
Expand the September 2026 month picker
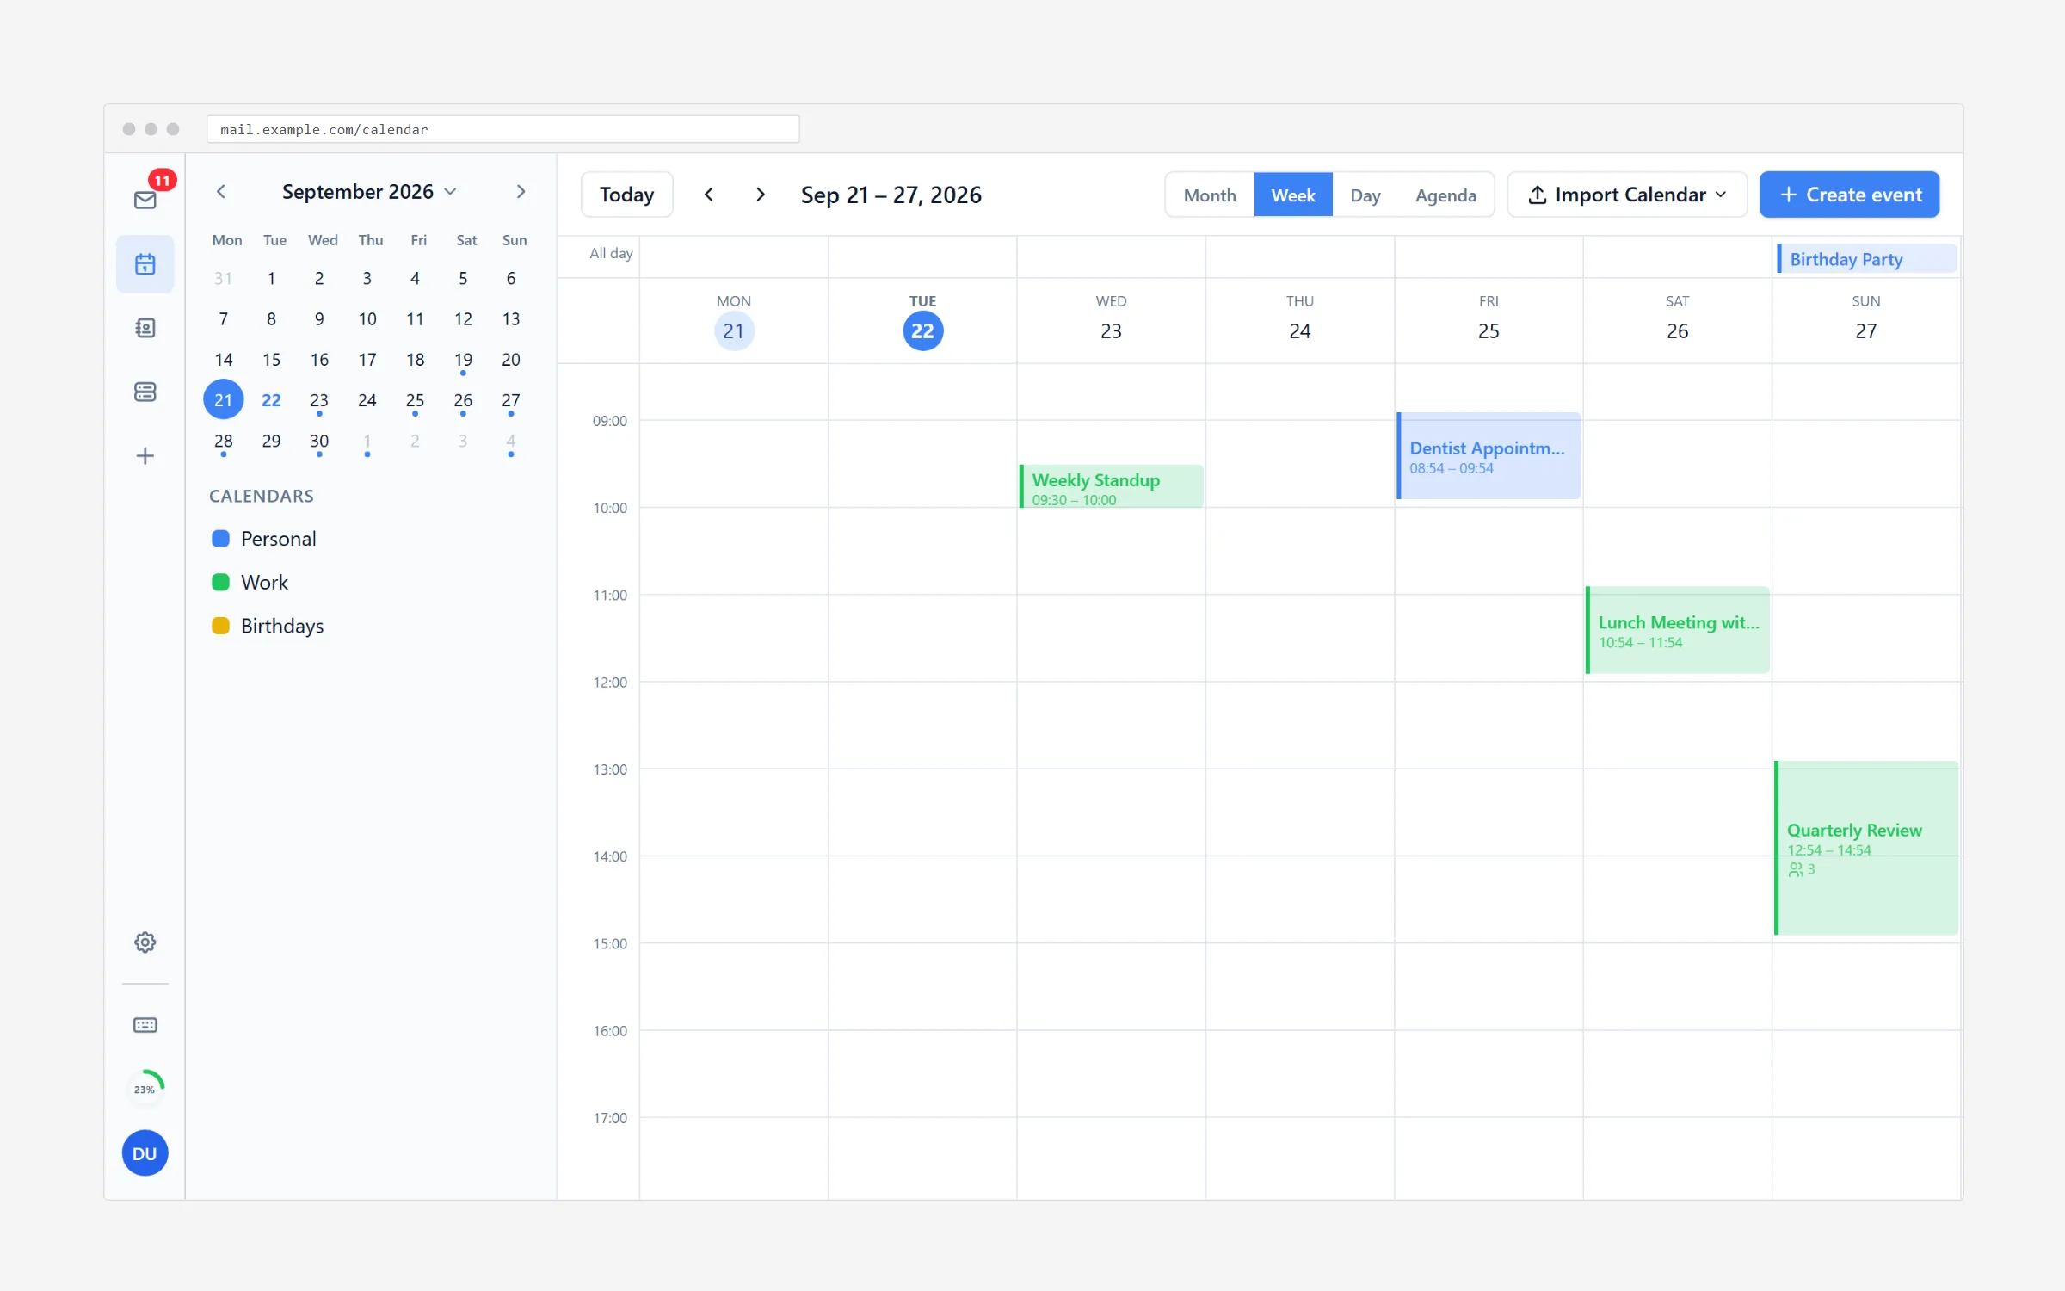[x=369, y=191]
